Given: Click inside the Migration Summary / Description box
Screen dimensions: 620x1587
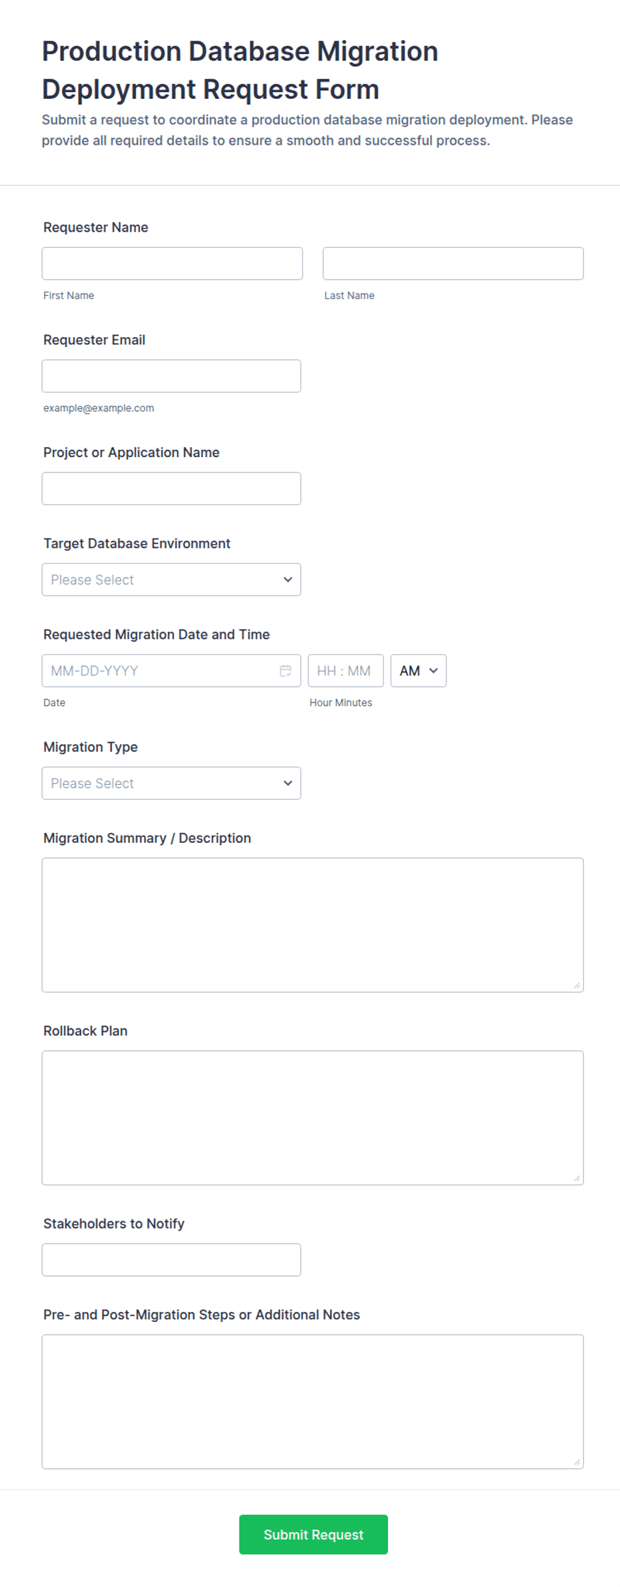Looking at the screenshot, I should (x=313, y=925).
